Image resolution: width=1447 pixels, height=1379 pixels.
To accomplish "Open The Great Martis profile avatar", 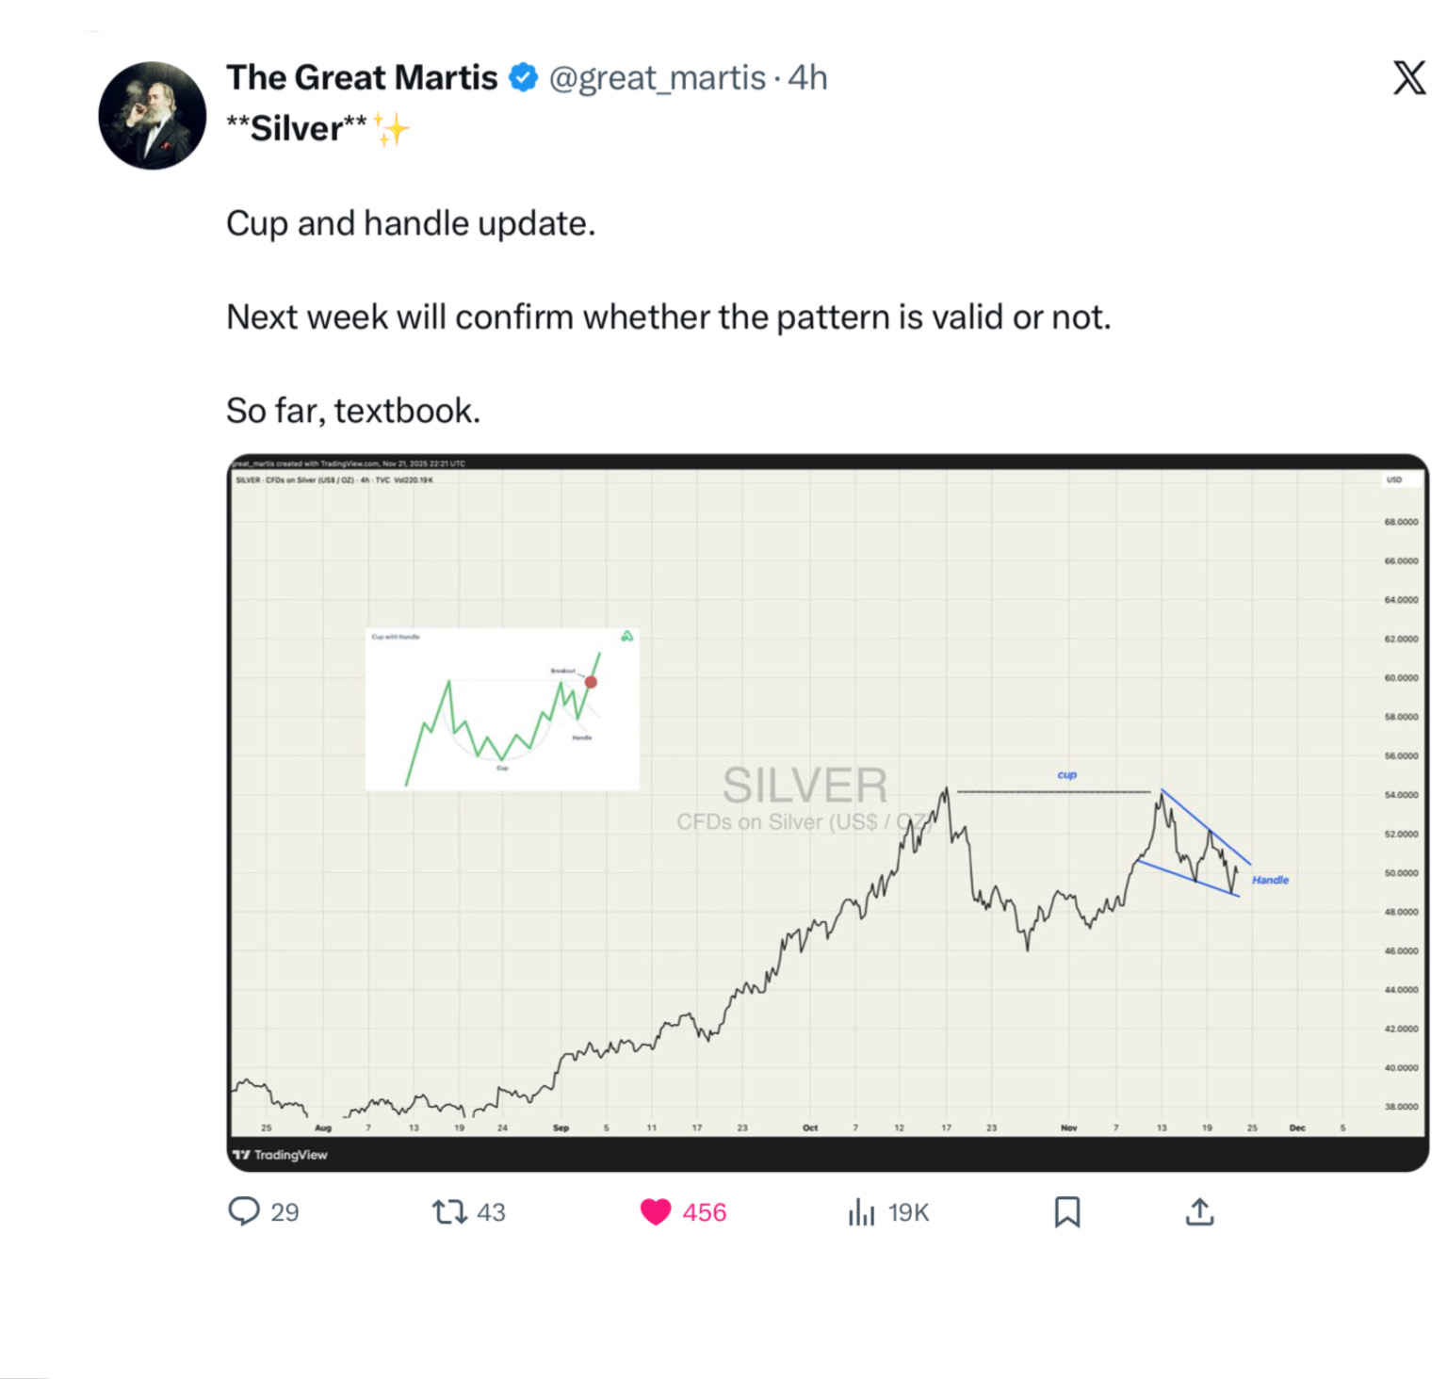I will (x=153, y=116).
